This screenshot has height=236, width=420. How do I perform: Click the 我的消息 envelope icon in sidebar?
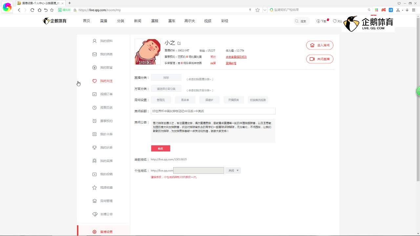point(94,54)
